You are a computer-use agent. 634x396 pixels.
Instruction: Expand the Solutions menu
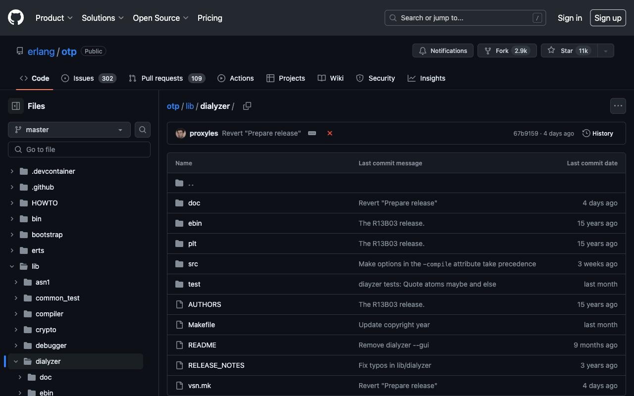point(103,18)
